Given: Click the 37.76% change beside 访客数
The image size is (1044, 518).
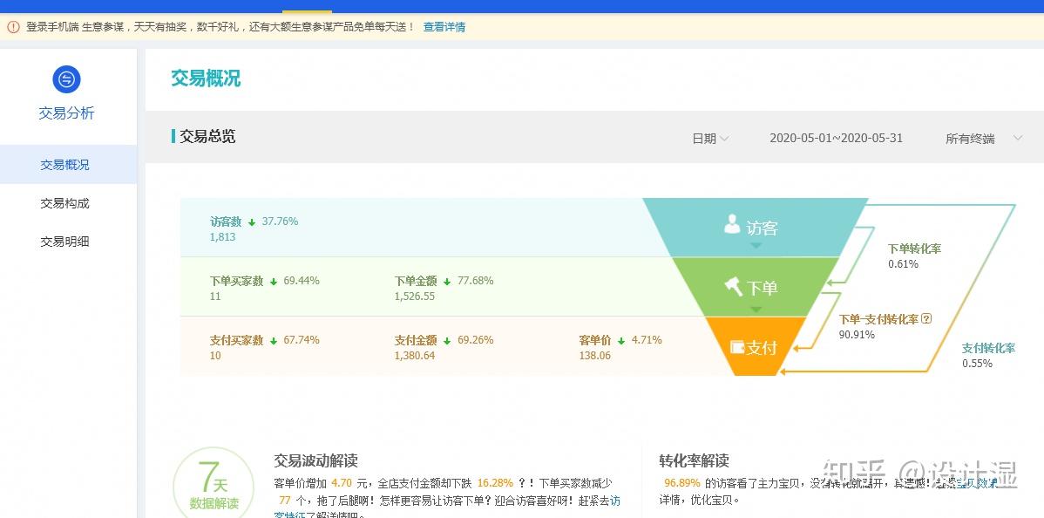Looking at the screenshot, I should click(x=280, y=222).
